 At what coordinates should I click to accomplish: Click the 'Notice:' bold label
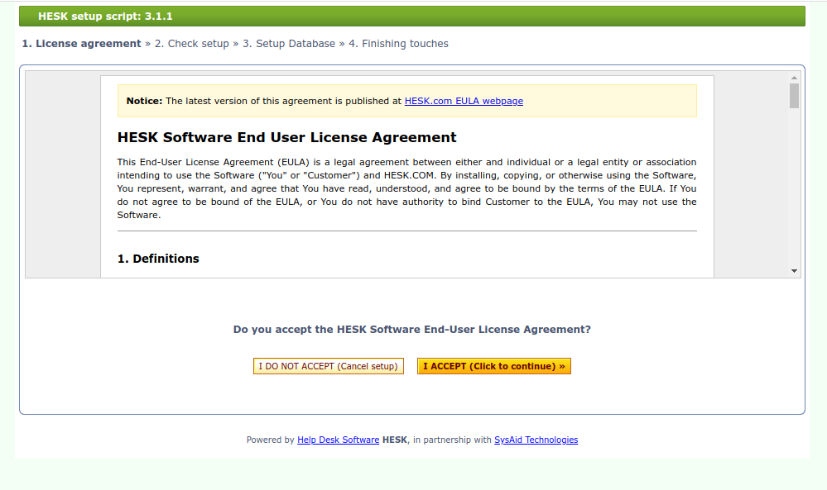point(144,101)
